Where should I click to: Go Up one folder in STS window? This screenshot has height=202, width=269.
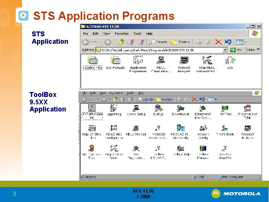click(122, 42)
